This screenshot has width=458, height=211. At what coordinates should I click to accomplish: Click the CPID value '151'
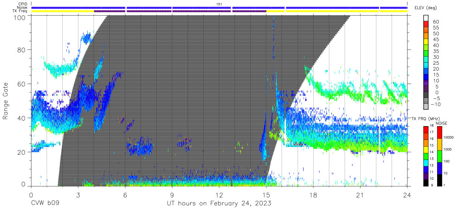pos(219,4)
